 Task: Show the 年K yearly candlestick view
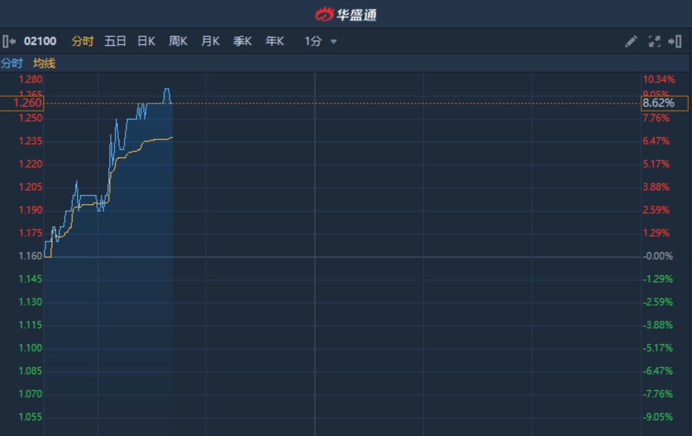click(x=275, y=42)
